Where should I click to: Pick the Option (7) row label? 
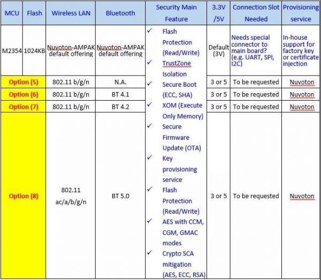coord(23,107)
